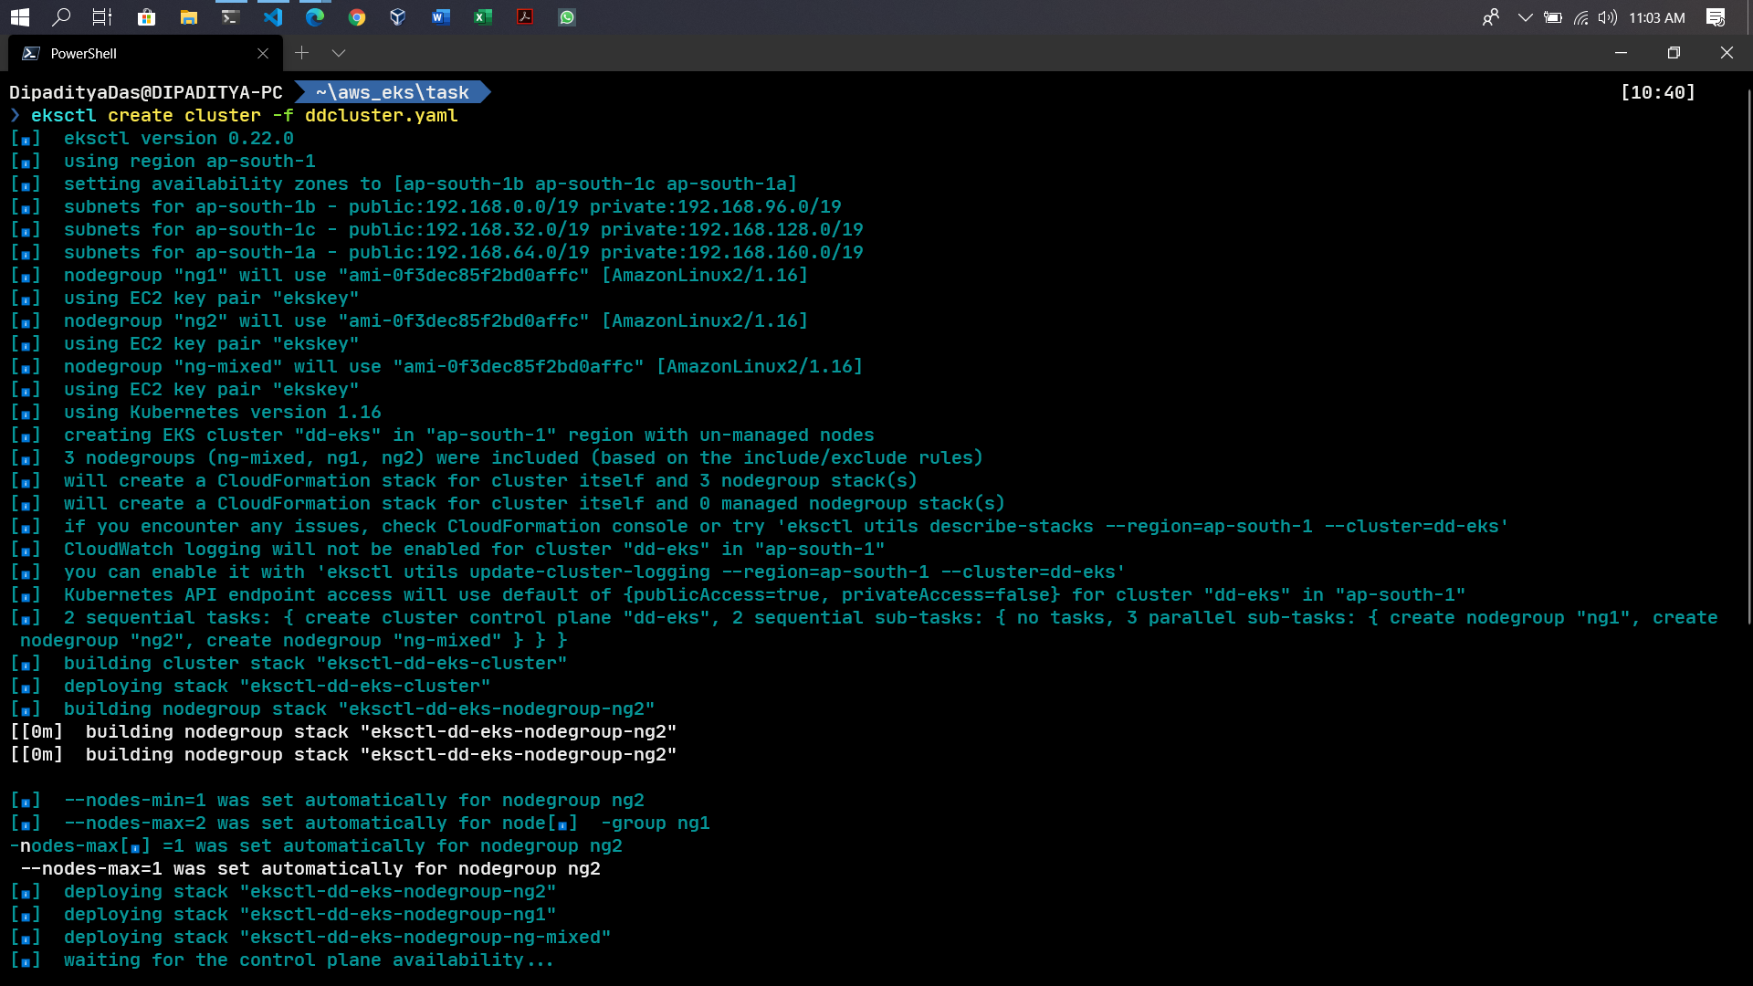Open WhatsApp from taskbar

click(567, 17)
